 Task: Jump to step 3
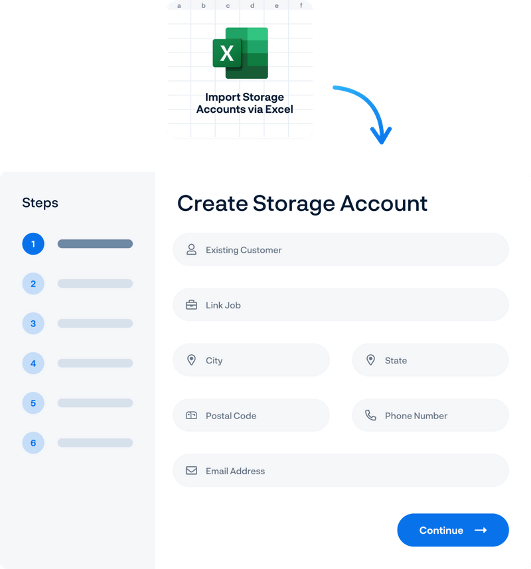coord(33,323)
